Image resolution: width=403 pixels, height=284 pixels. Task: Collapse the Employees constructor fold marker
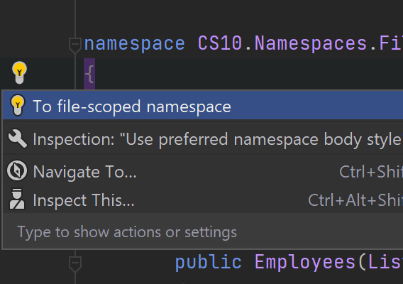click(x=75, y=264)
